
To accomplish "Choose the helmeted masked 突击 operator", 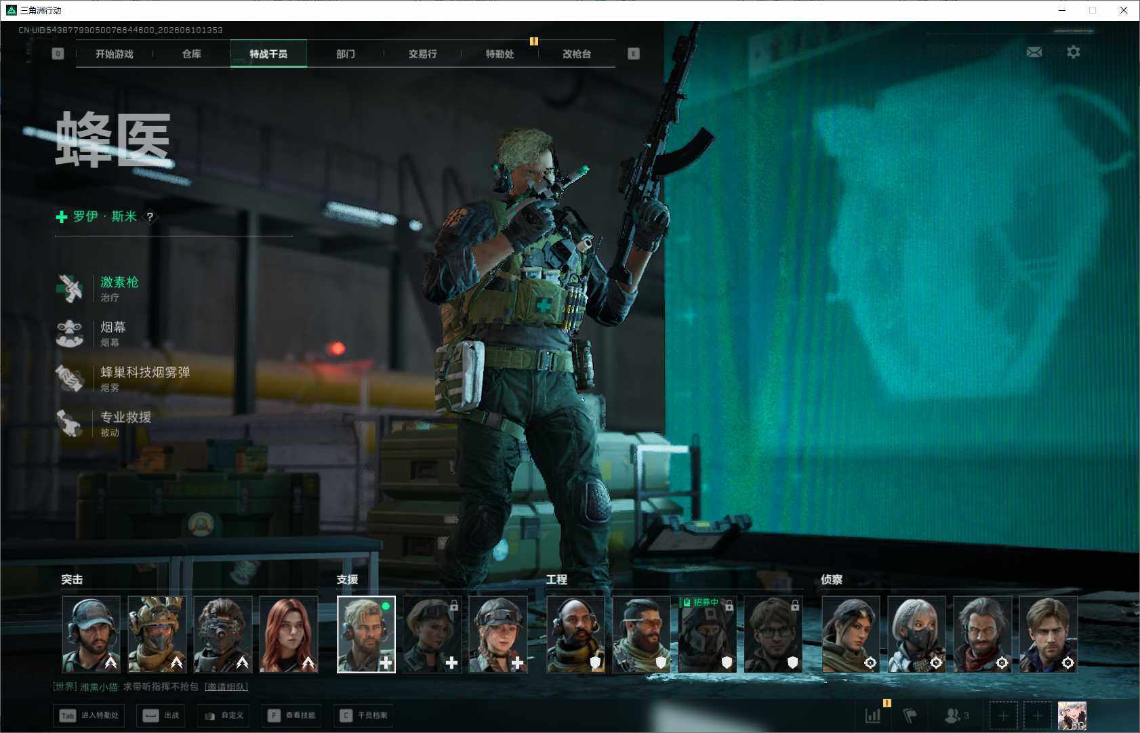I will pyautogui.click(x=157, y=634).
